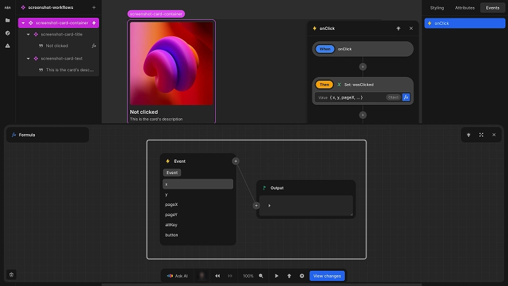Click the 'Not clicked' card title in canvas
This screenshot has width=508, height=286.
(x=144, y=112)
